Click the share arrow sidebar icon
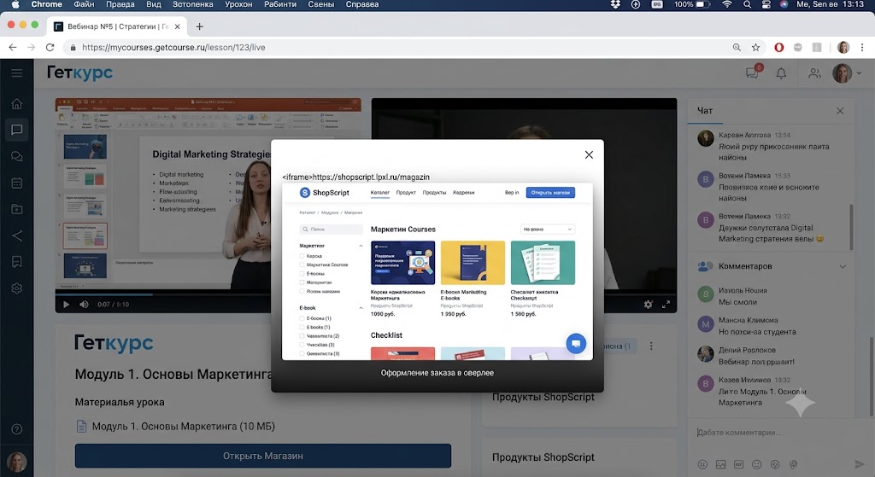 tap(17, 236)
